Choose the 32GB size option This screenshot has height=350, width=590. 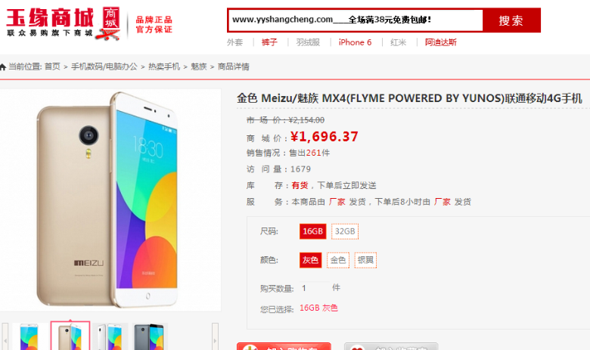click(345, 231)
